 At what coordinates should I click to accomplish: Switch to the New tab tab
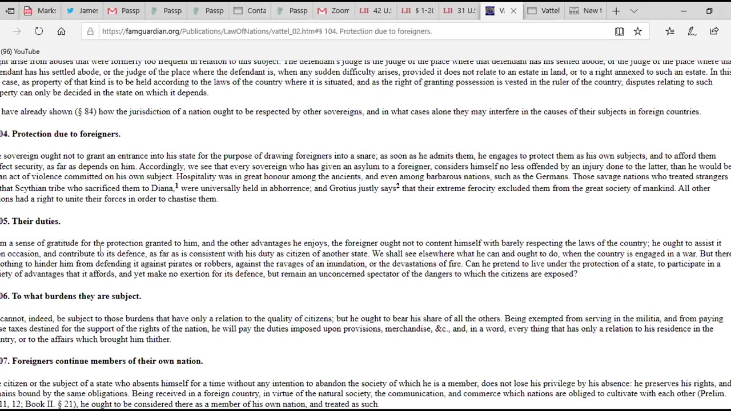pos(585,11)
